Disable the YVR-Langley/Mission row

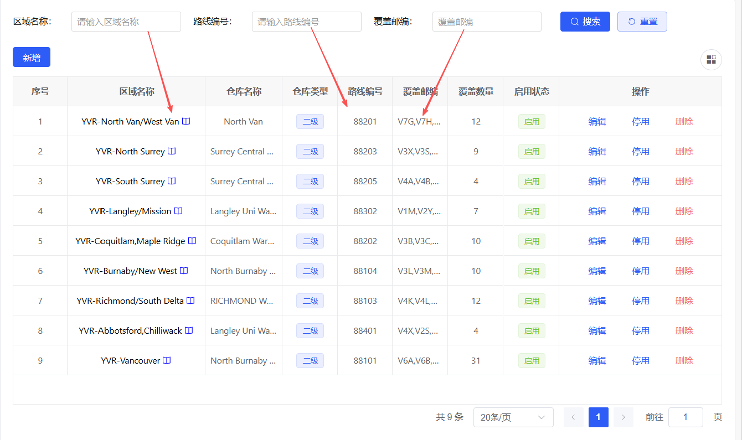(641, 211)
